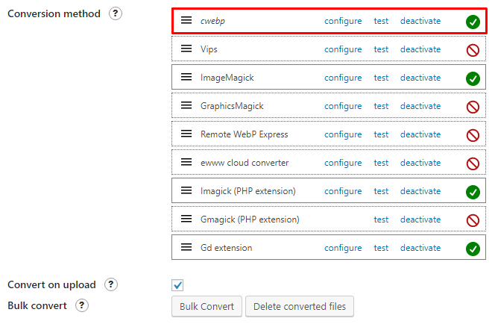Test Gmagick (PHP extension)
The width and height of the screenshot is (495, 327).
(381, 219)
